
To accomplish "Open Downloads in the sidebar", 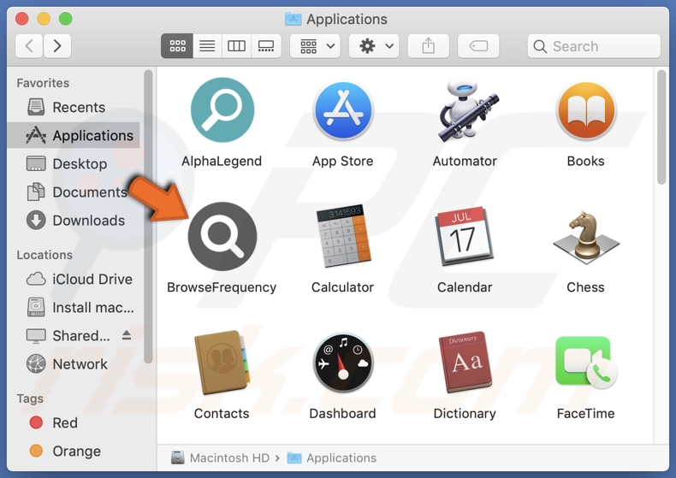I will tap(74, 221).
